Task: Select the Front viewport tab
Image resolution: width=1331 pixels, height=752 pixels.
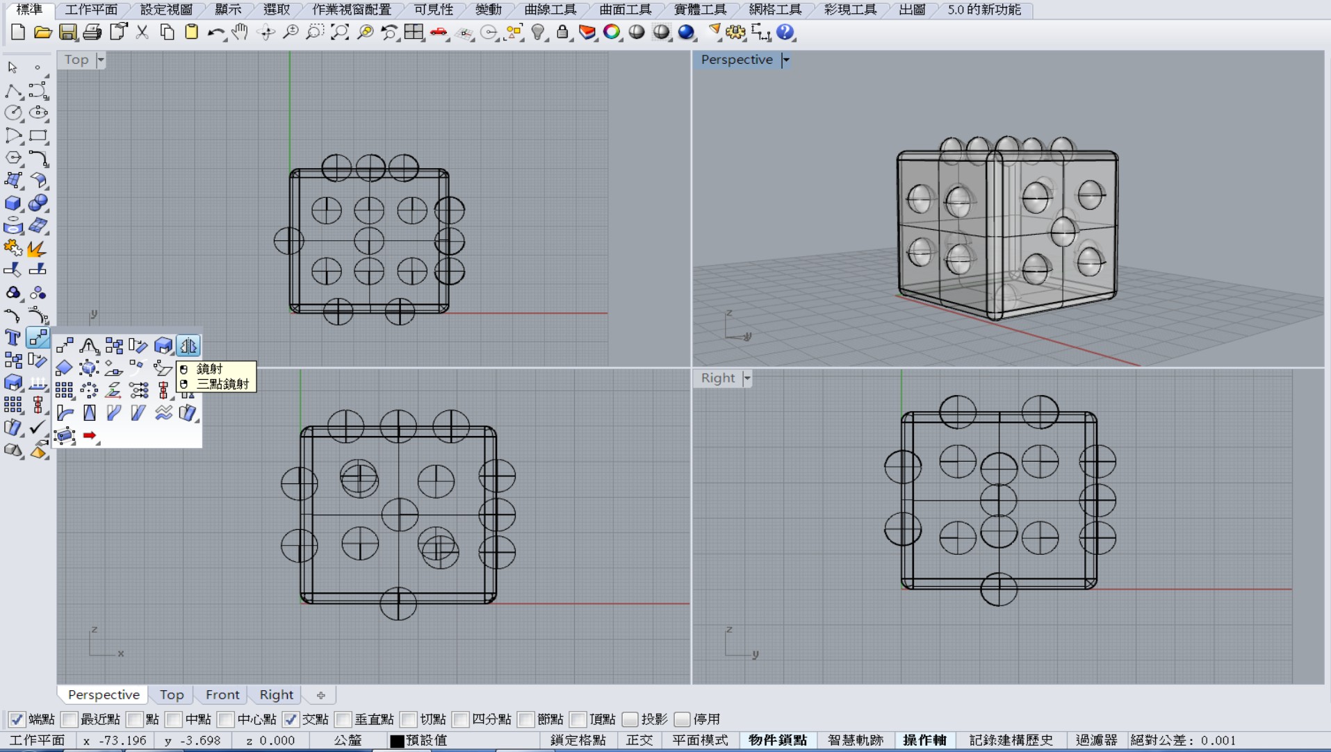Action: pyautogui.click(x=222, y=694)
